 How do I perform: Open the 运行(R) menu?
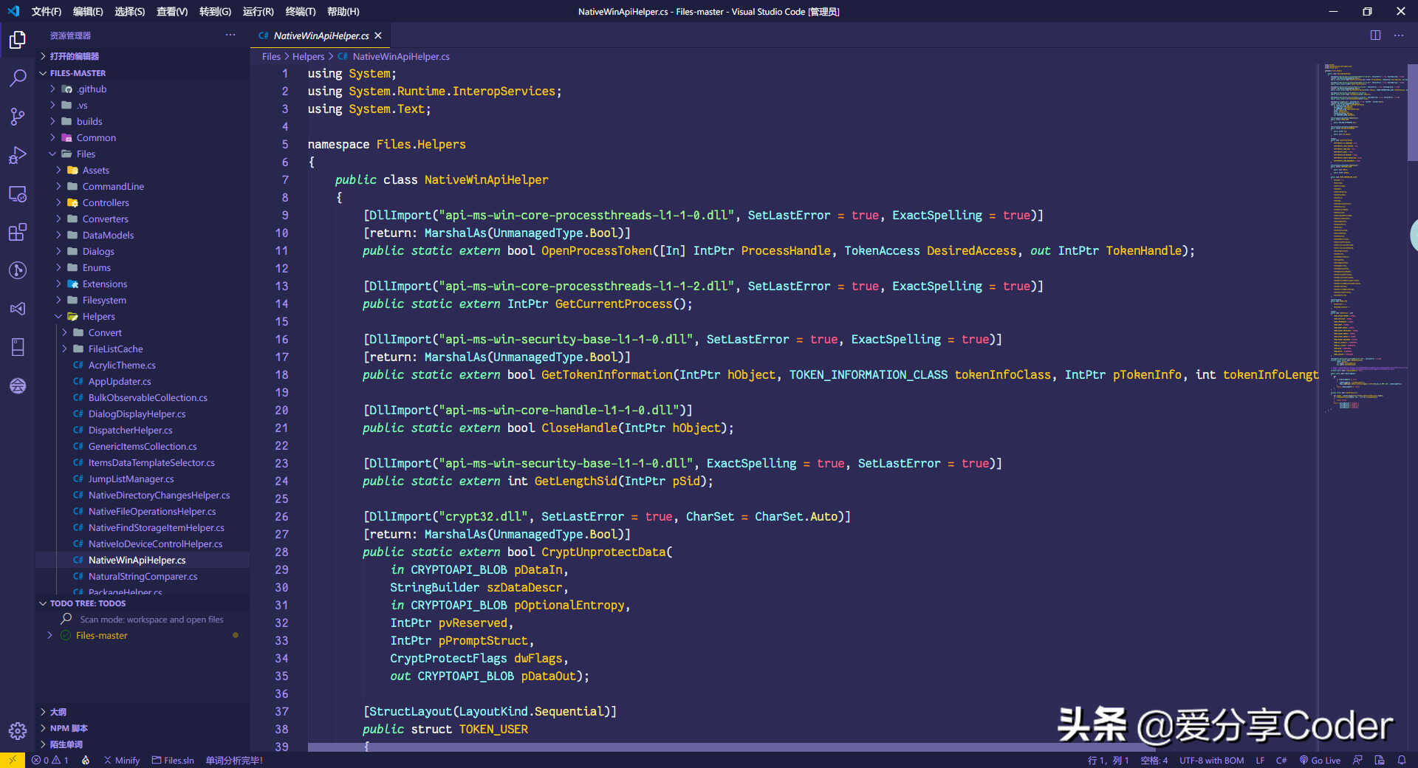pyautogui.click(x=258, y=12)
